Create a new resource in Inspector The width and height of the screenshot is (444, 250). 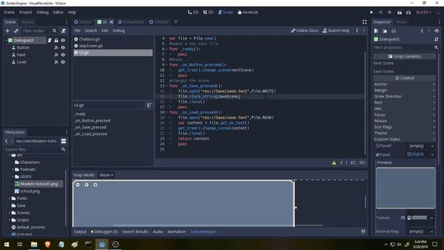pyautogui.click(x=376, y=31)
